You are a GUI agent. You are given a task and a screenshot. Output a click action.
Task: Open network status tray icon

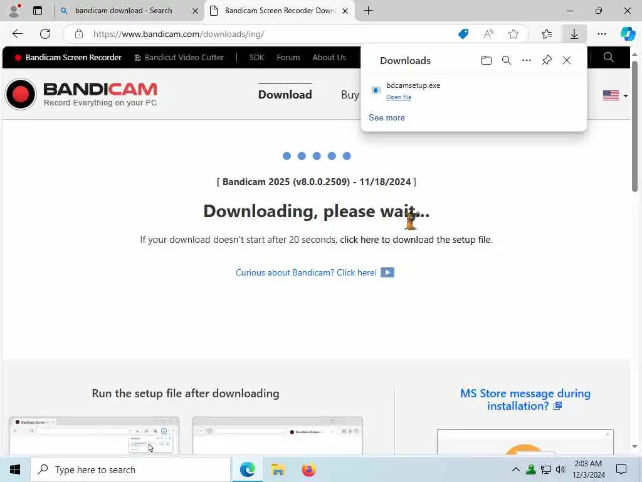(546, 469)
